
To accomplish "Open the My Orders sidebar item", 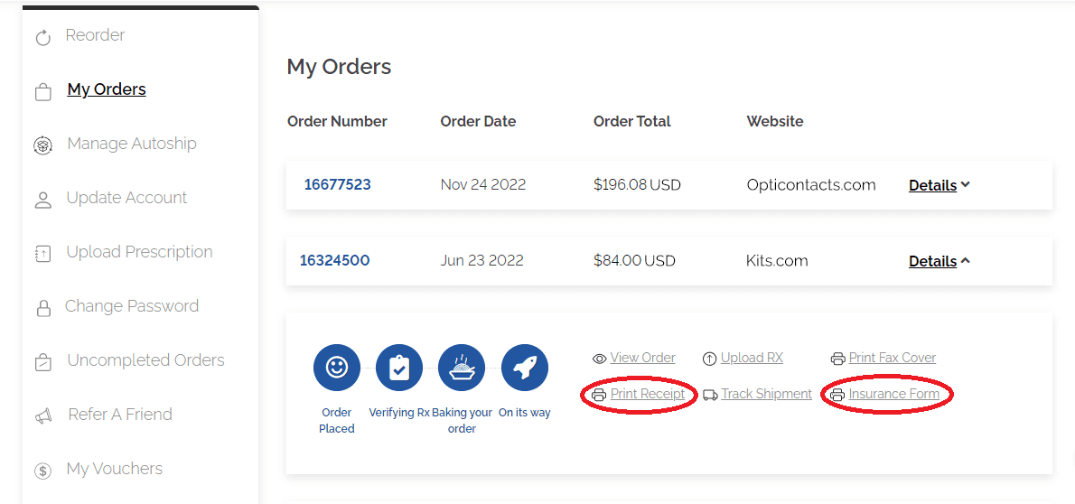I will point(107,89).
